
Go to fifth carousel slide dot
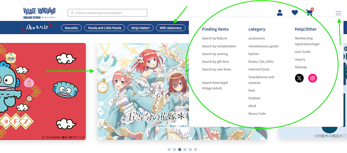click(x=190, y=149)
